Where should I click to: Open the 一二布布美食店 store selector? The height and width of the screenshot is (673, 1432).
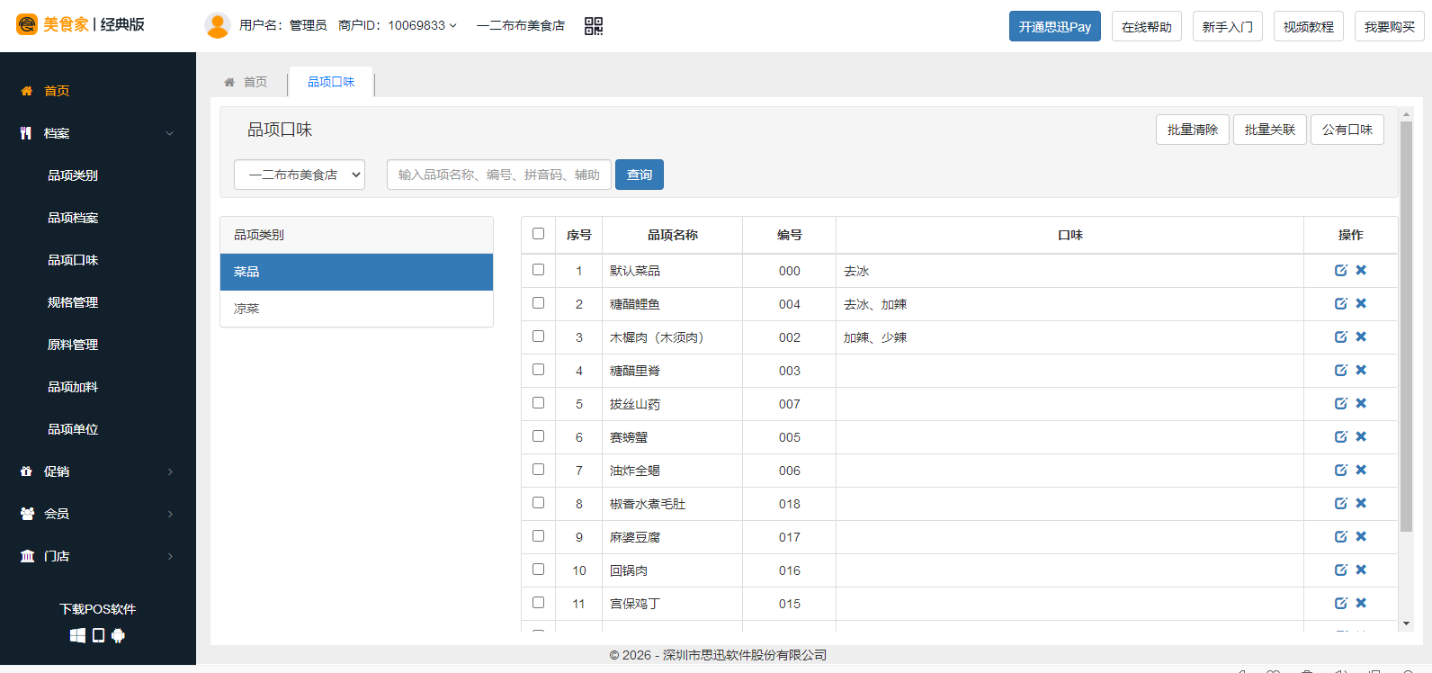(300, 175)
